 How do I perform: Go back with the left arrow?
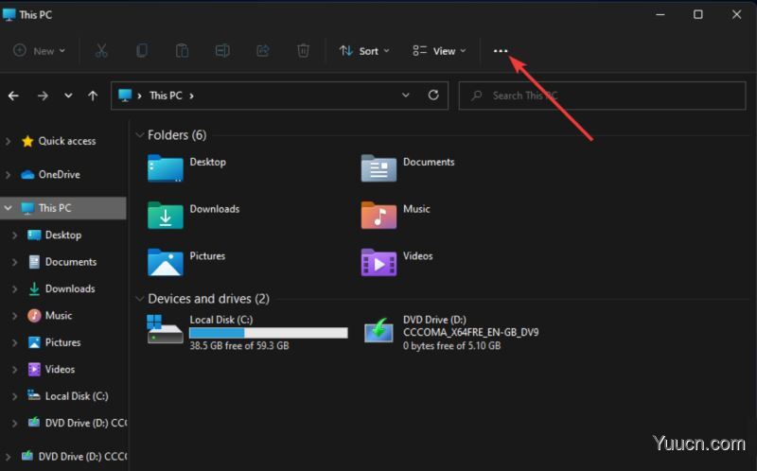pyautogui.click(x=13, y=96)
